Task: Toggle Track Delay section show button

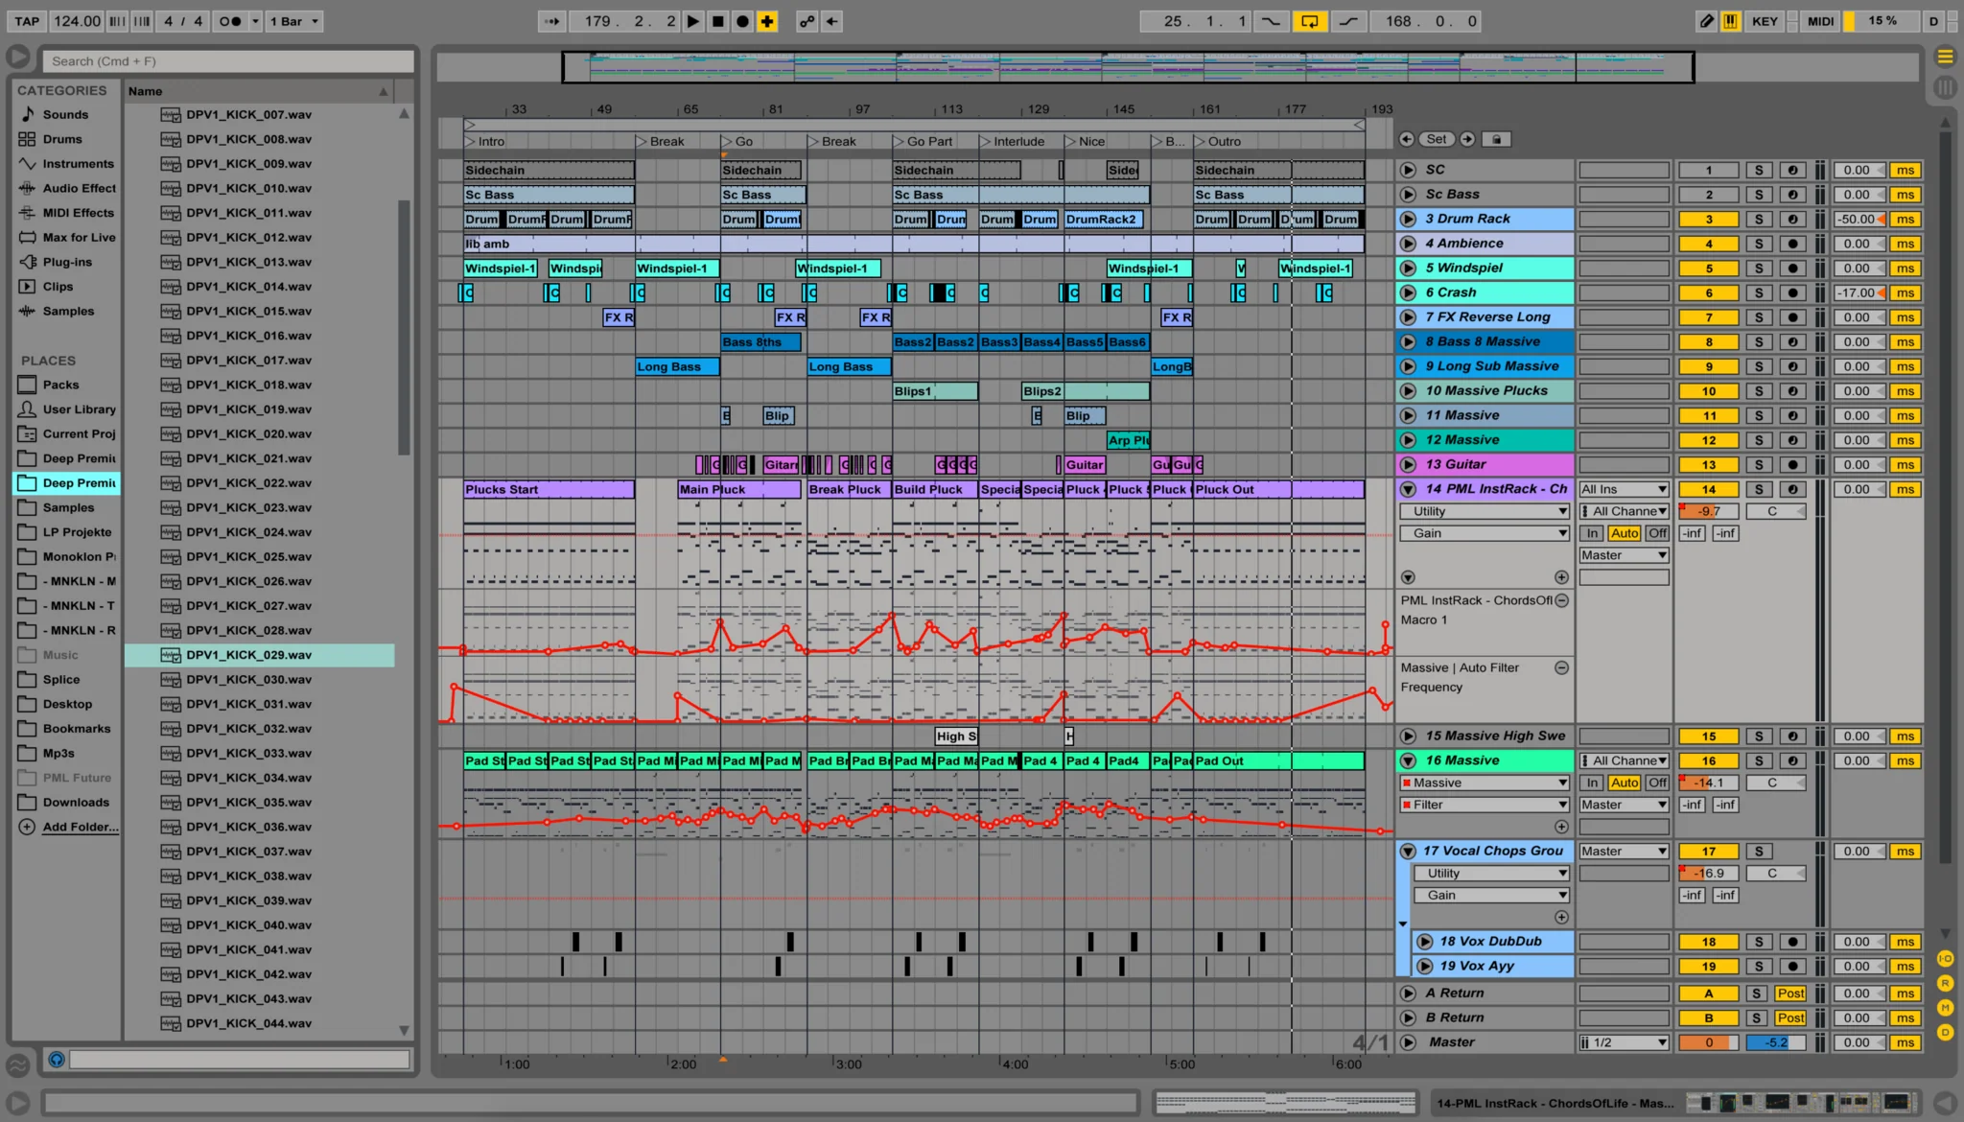Action: (x=1946, y=1032)
